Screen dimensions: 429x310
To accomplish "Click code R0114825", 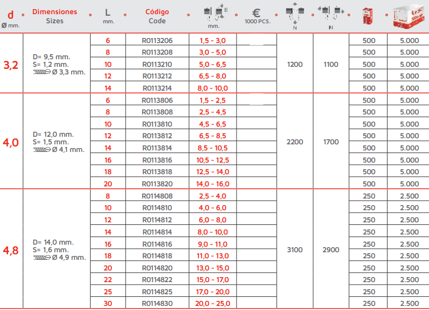I will pos(157,292).
